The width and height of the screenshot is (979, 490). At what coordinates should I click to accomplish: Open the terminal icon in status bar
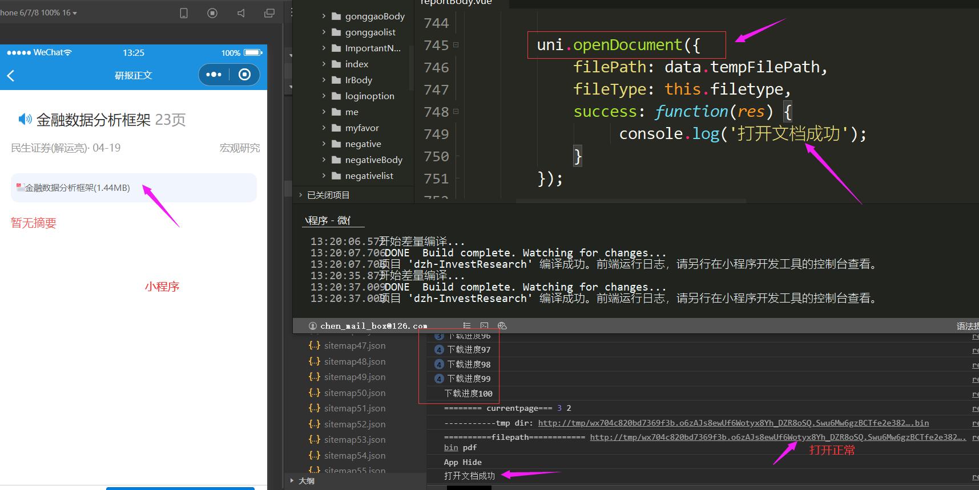484,326
